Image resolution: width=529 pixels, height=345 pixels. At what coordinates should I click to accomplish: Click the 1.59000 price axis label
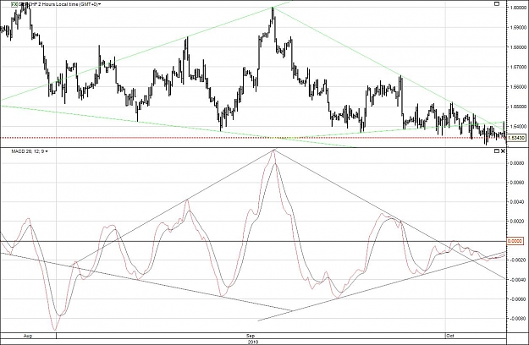tap(518, 27)
